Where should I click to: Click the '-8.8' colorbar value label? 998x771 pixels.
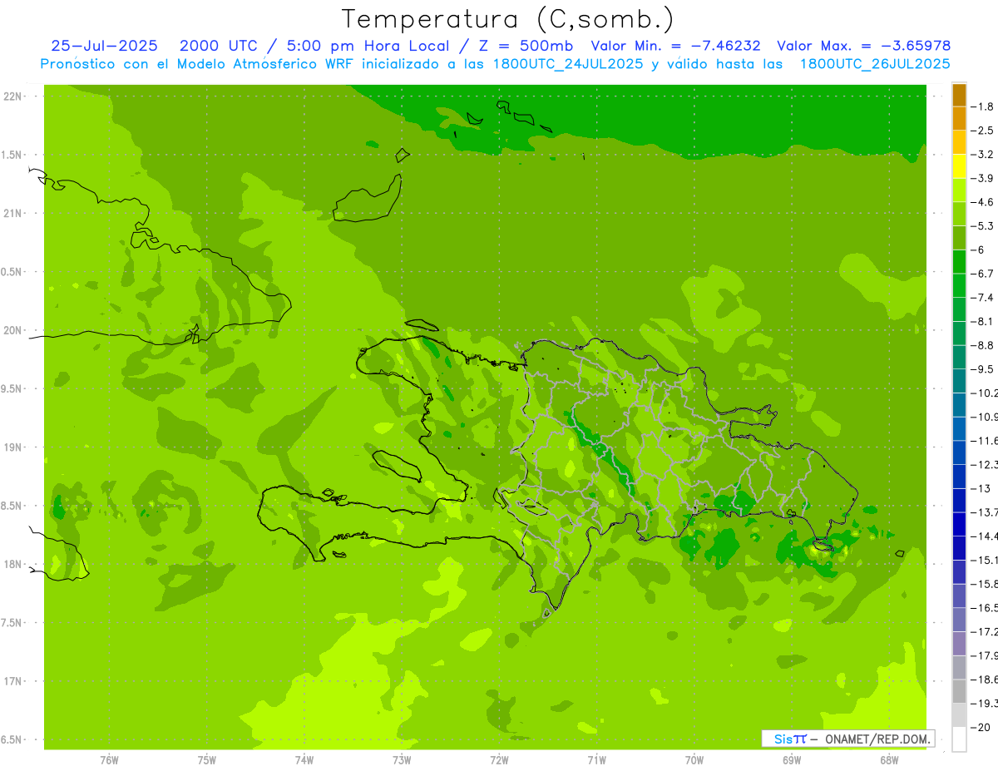pyautogui.click(x=982, y=345)
